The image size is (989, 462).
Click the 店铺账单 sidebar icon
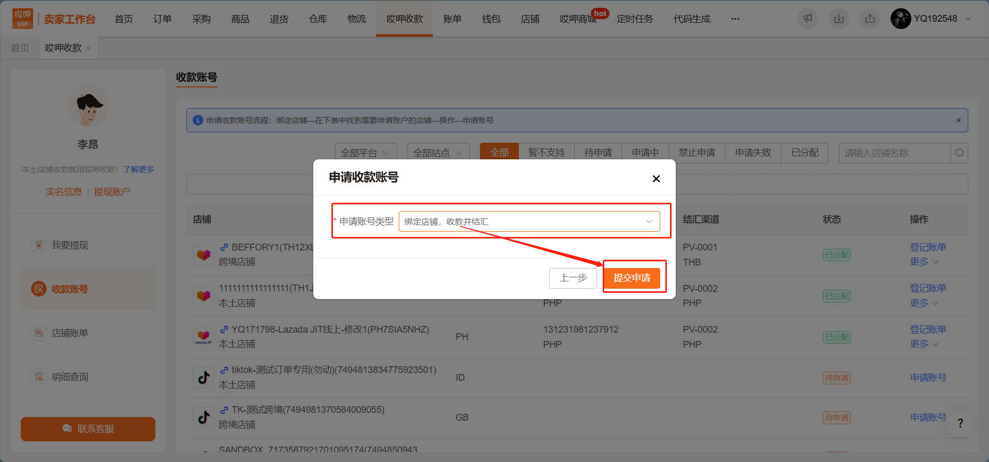[x=39, y=333]
